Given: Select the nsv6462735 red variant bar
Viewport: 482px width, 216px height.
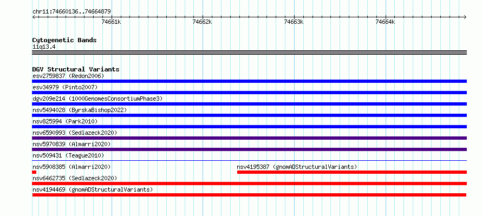Looking at the screenshot, I should pyautogui.click(x=249, y=184).
